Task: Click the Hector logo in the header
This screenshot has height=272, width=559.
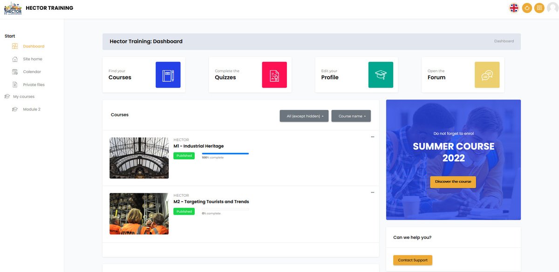Action: (13, 8)
